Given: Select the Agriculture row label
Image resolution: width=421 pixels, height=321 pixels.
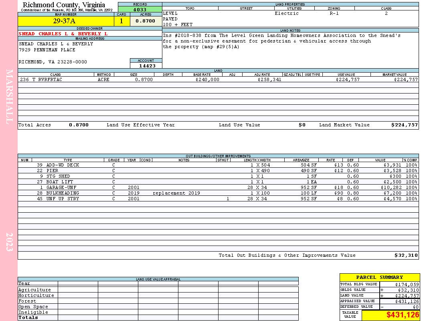Looking at the screenshot, I should click(x=34, y=290).
